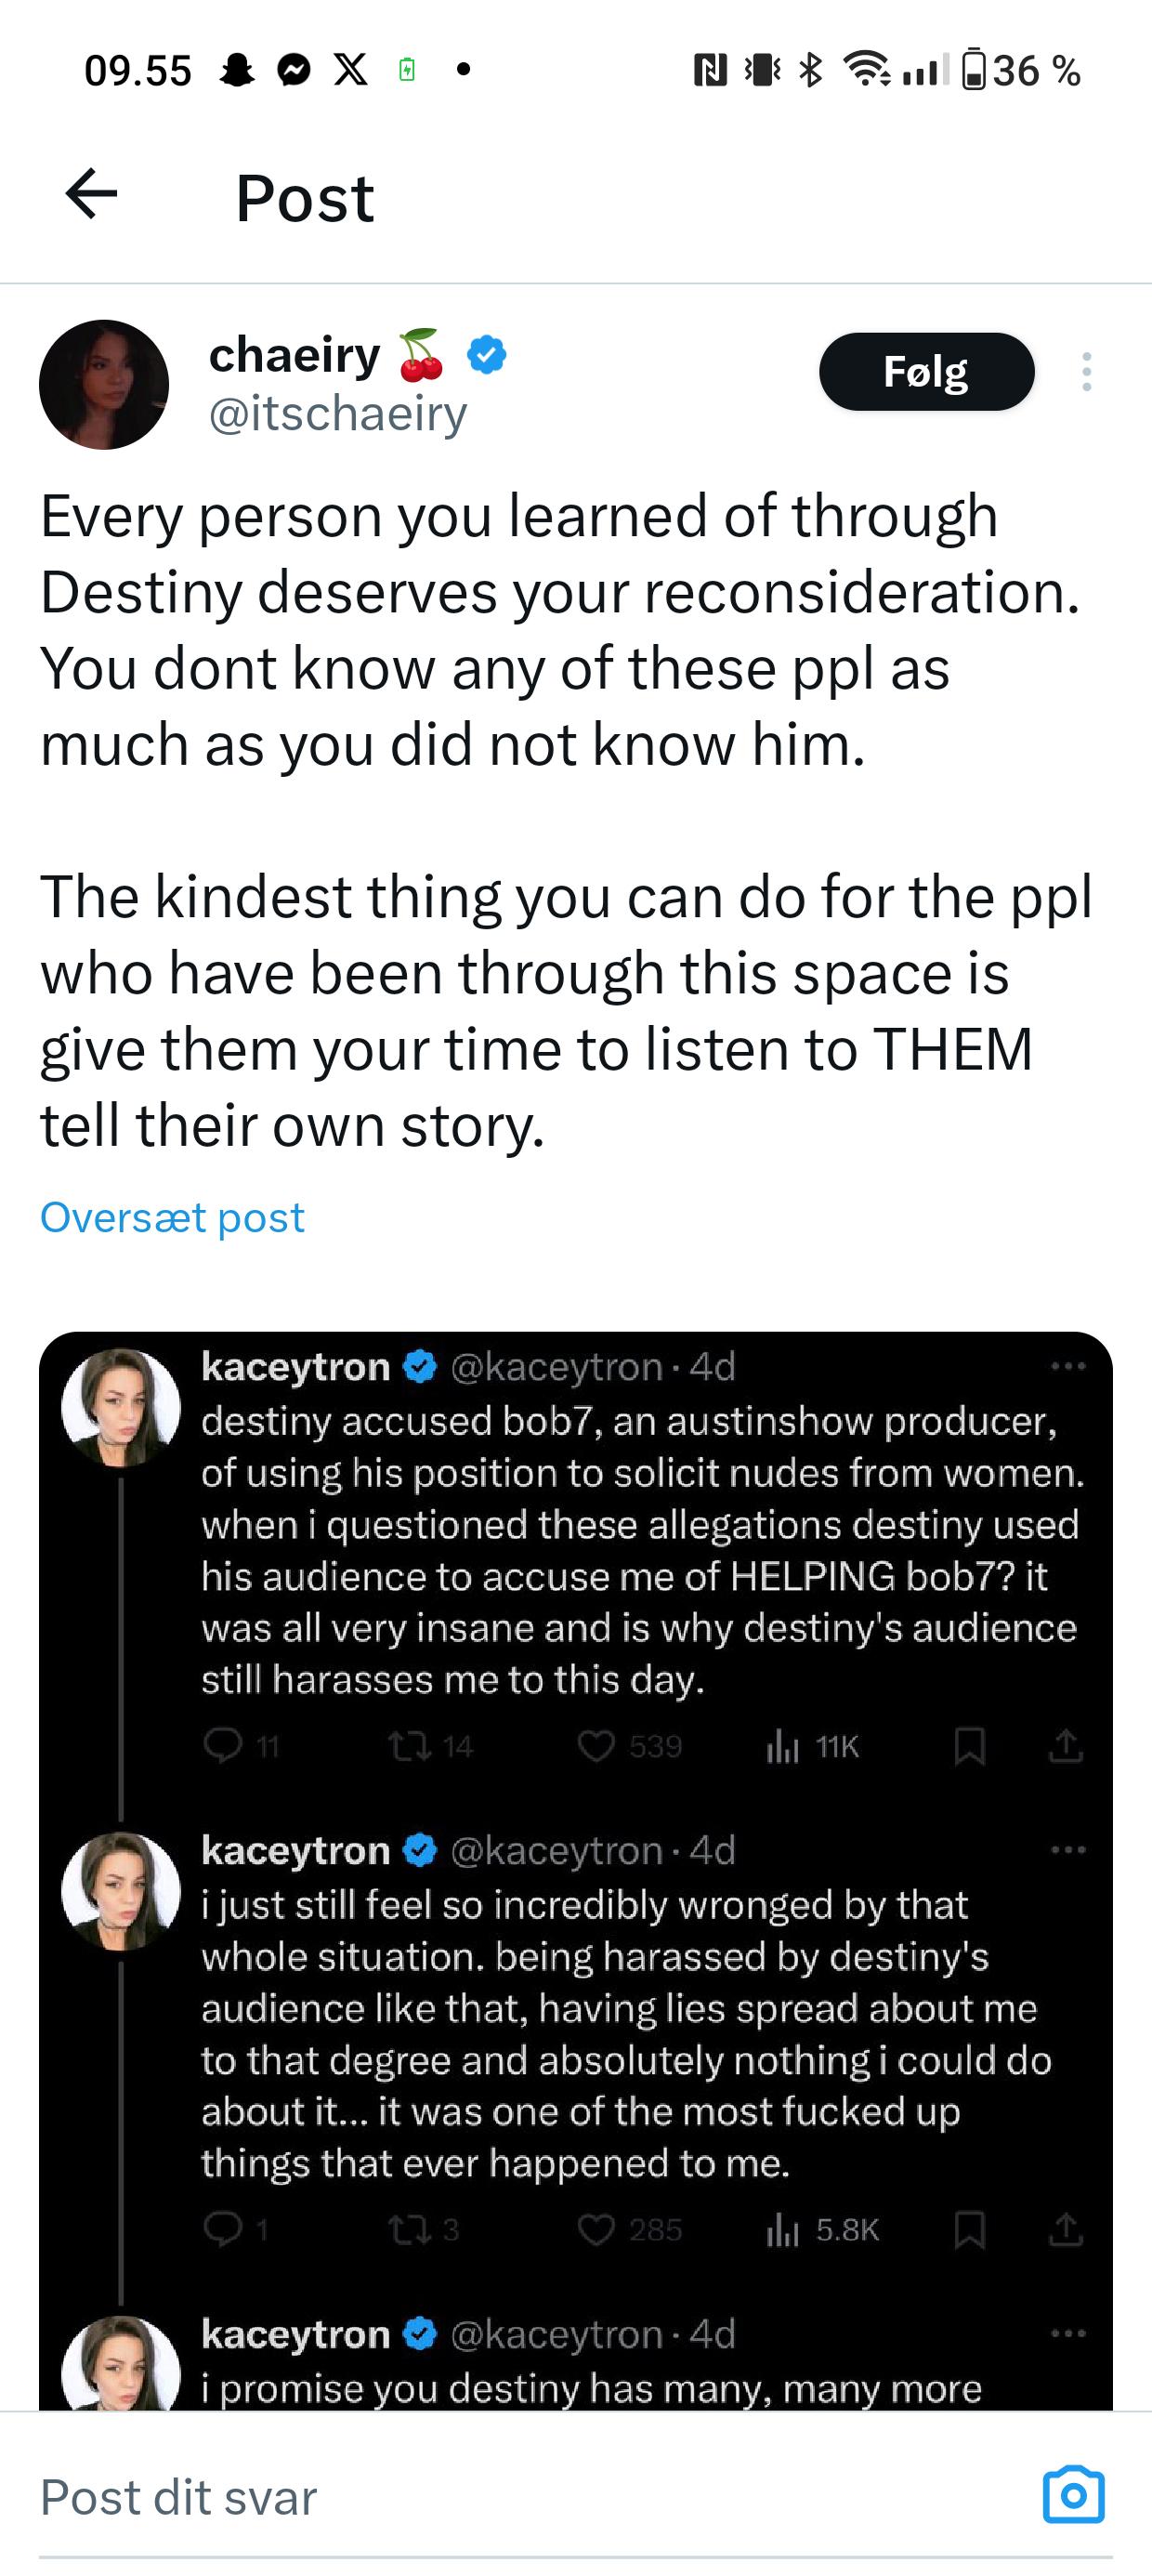Like the first kaceytron tweet

click(596, 1746)
